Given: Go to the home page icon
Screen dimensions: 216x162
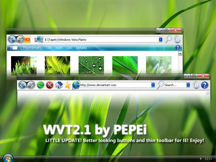Looking at the screenshot, I should point(59,85).
